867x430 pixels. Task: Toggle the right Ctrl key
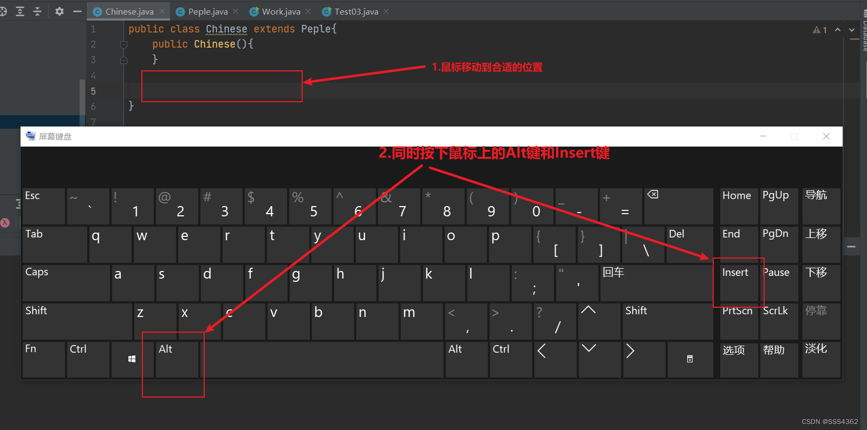511,360
